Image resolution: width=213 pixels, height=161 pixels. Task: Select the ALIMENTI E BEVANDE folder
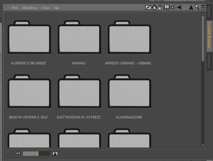29,37
